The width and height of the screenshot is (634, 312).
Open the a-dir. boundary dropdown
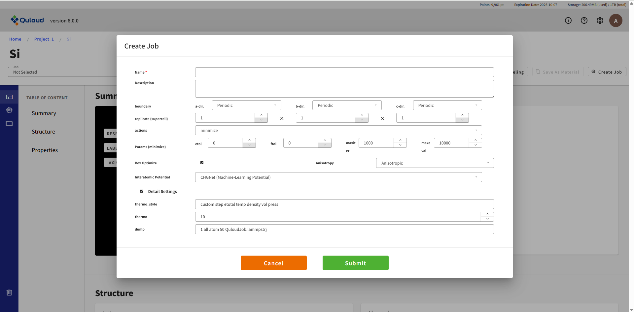coord(246,105)
